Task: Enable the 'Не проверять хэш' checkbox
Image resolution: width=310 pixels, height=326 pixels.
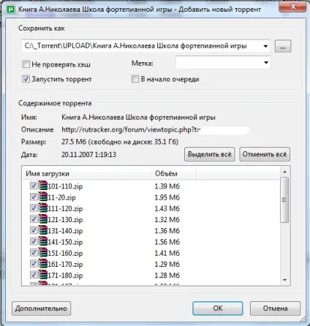Action: point(26,64)
